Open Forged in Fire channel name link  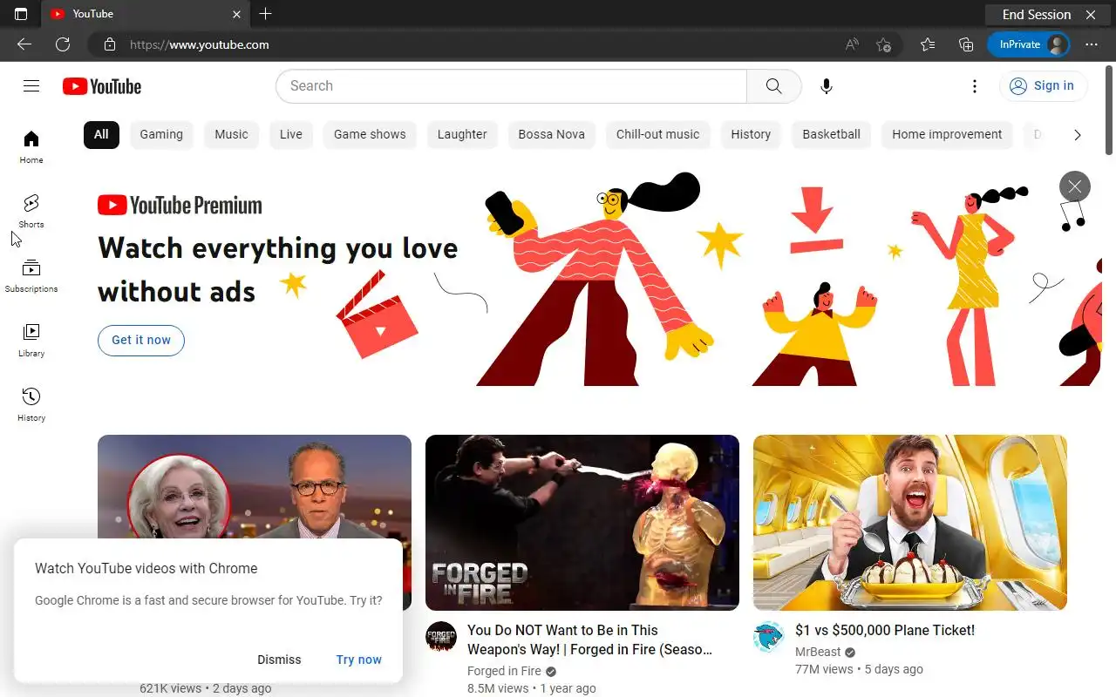504,671
